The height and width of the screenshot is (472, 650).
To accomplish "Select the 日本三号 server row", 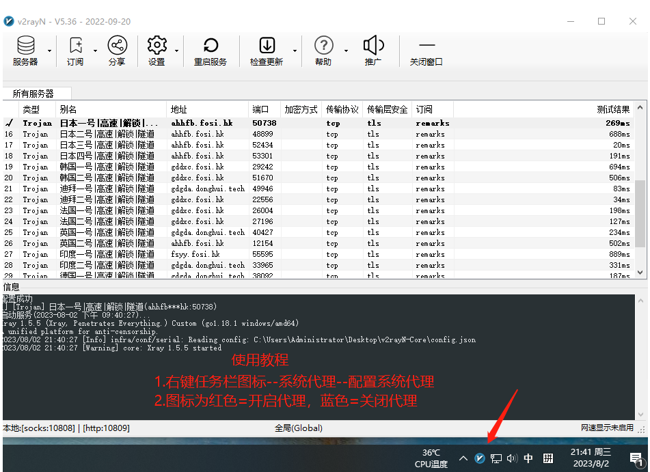I will (x=319, y=145).
